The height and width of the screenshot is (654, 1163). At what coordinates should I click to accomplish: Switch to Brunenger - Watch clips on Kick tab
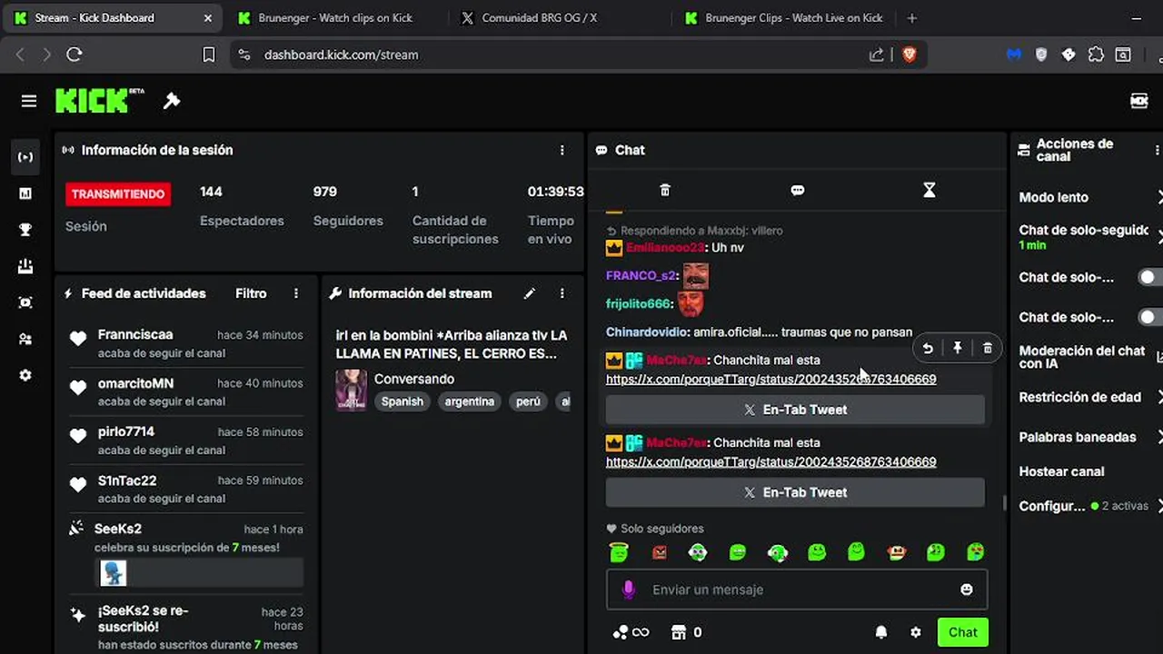(333, 17)
